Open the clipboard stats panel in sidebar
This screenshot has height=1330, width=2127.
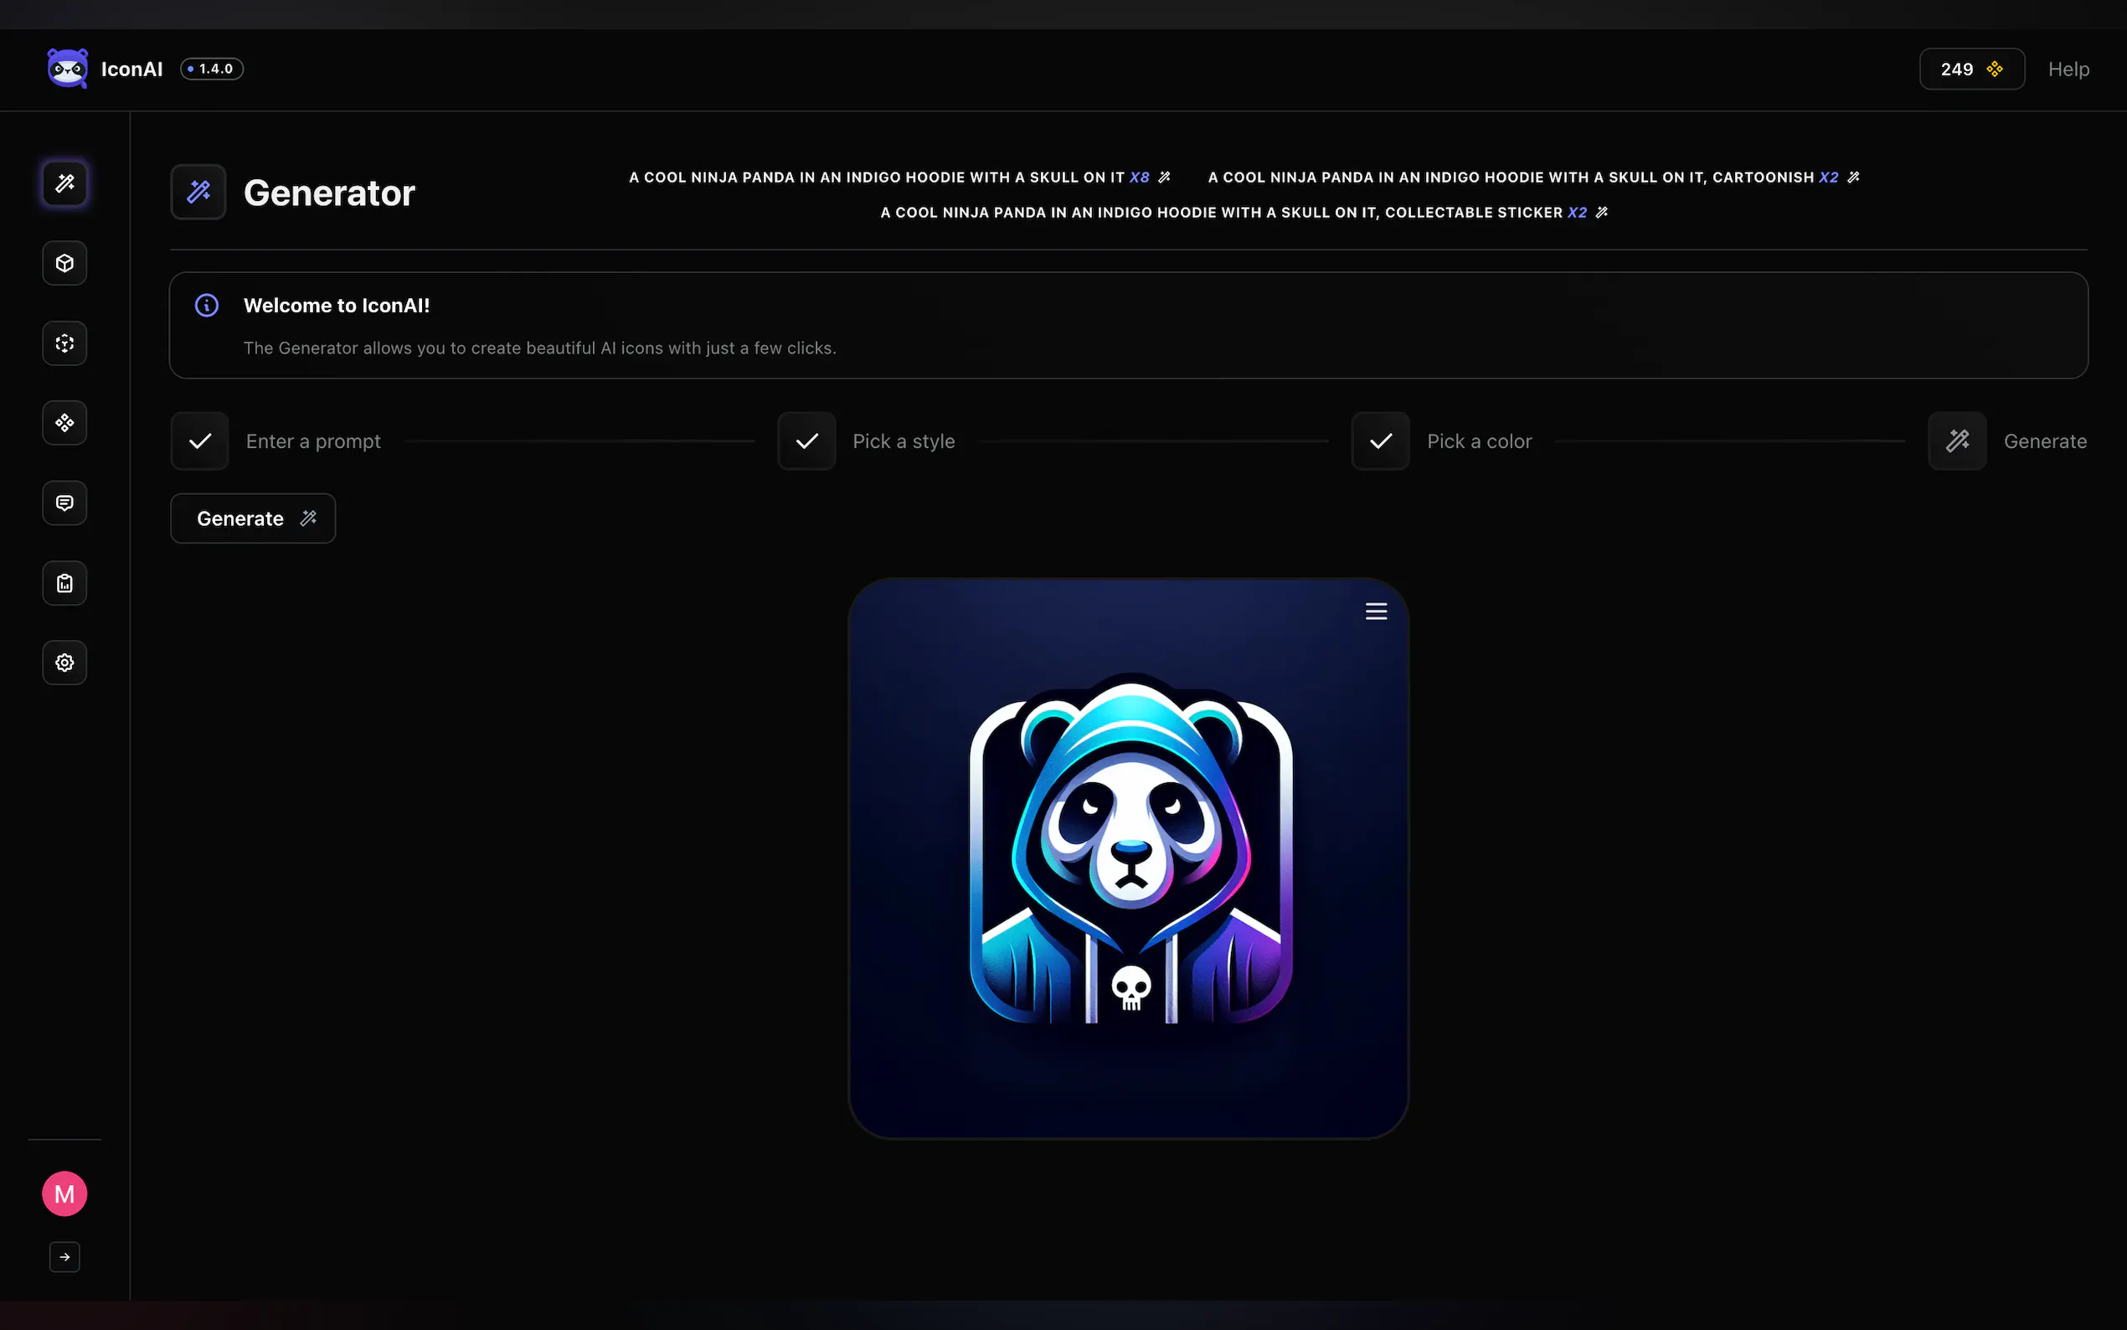pos(64,582)
